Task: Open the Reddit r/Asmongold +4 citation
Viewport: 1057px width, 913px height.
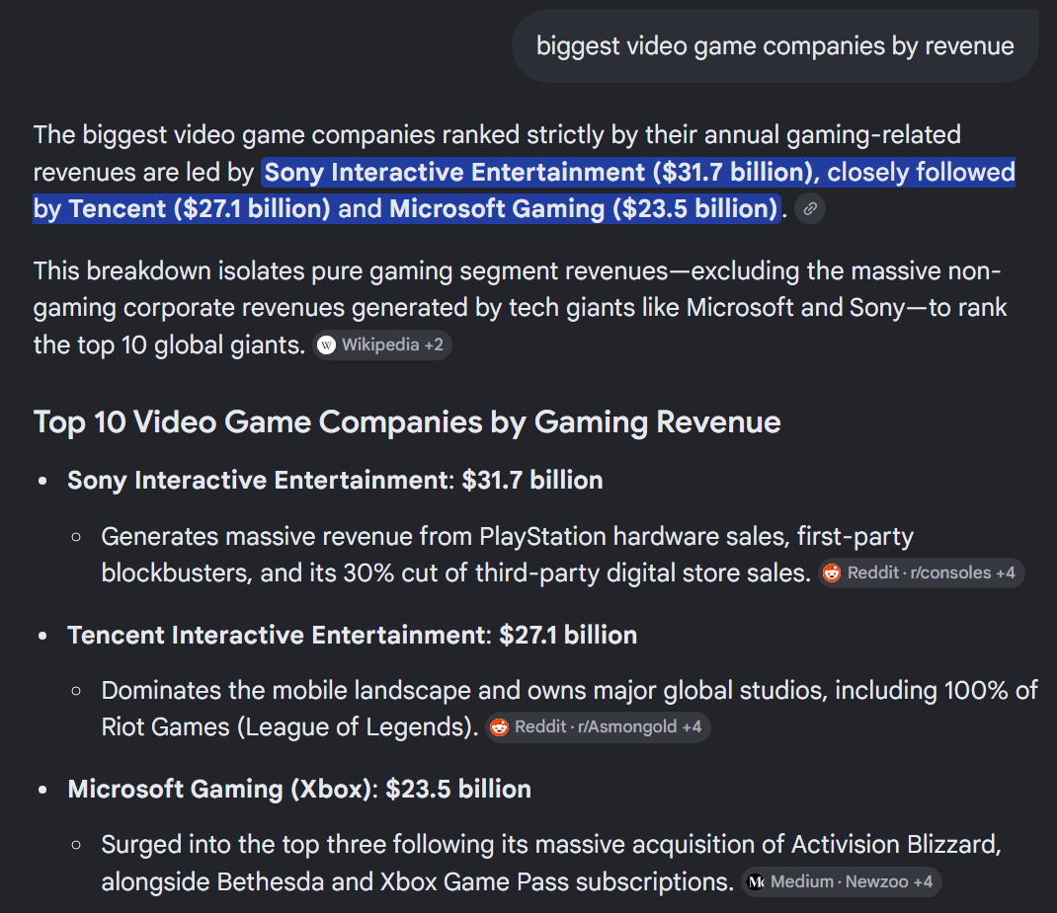Action: click(598, 727)
